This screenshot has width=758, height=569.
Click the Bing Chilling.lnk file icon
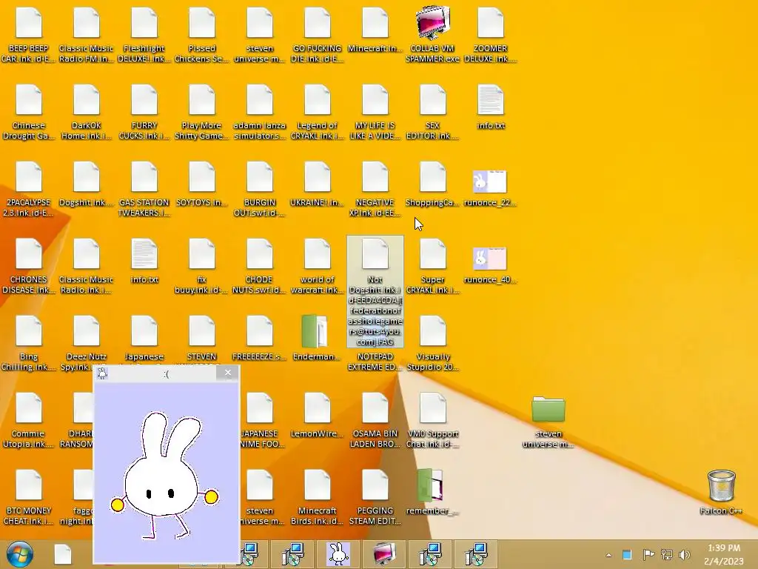pyautogui.click(x=29, y=343)
